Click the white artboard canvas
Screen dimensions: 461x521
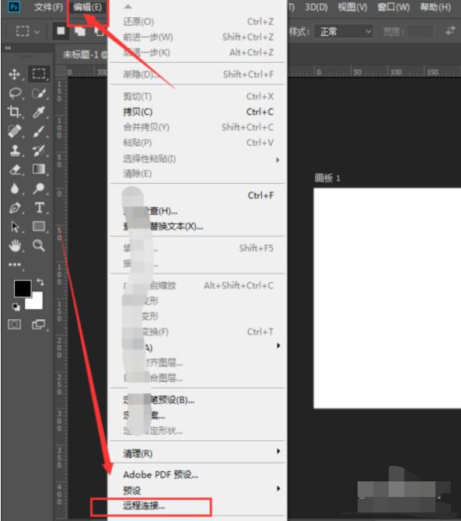(x=387, y=298)
